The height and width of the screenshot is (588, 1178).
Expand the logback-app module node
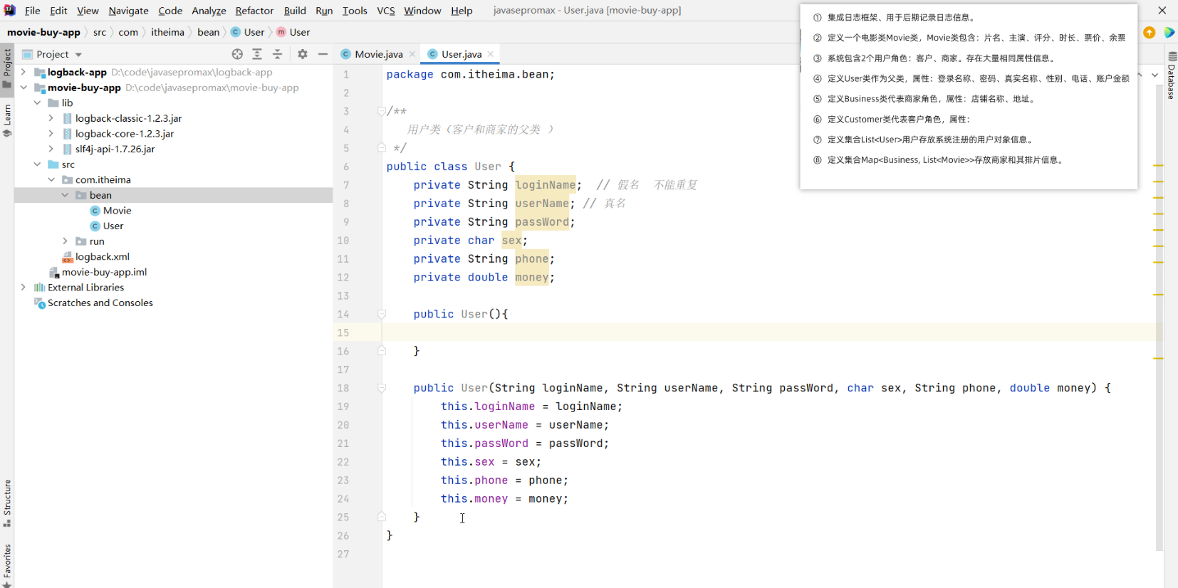pyautogui.click(x=24, y=72)
